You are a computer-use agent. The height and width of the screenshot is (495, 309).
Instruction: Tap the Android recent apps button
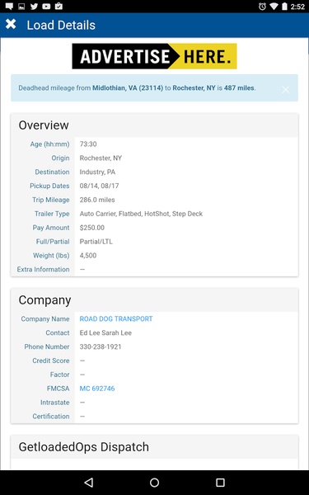[220, 483]
